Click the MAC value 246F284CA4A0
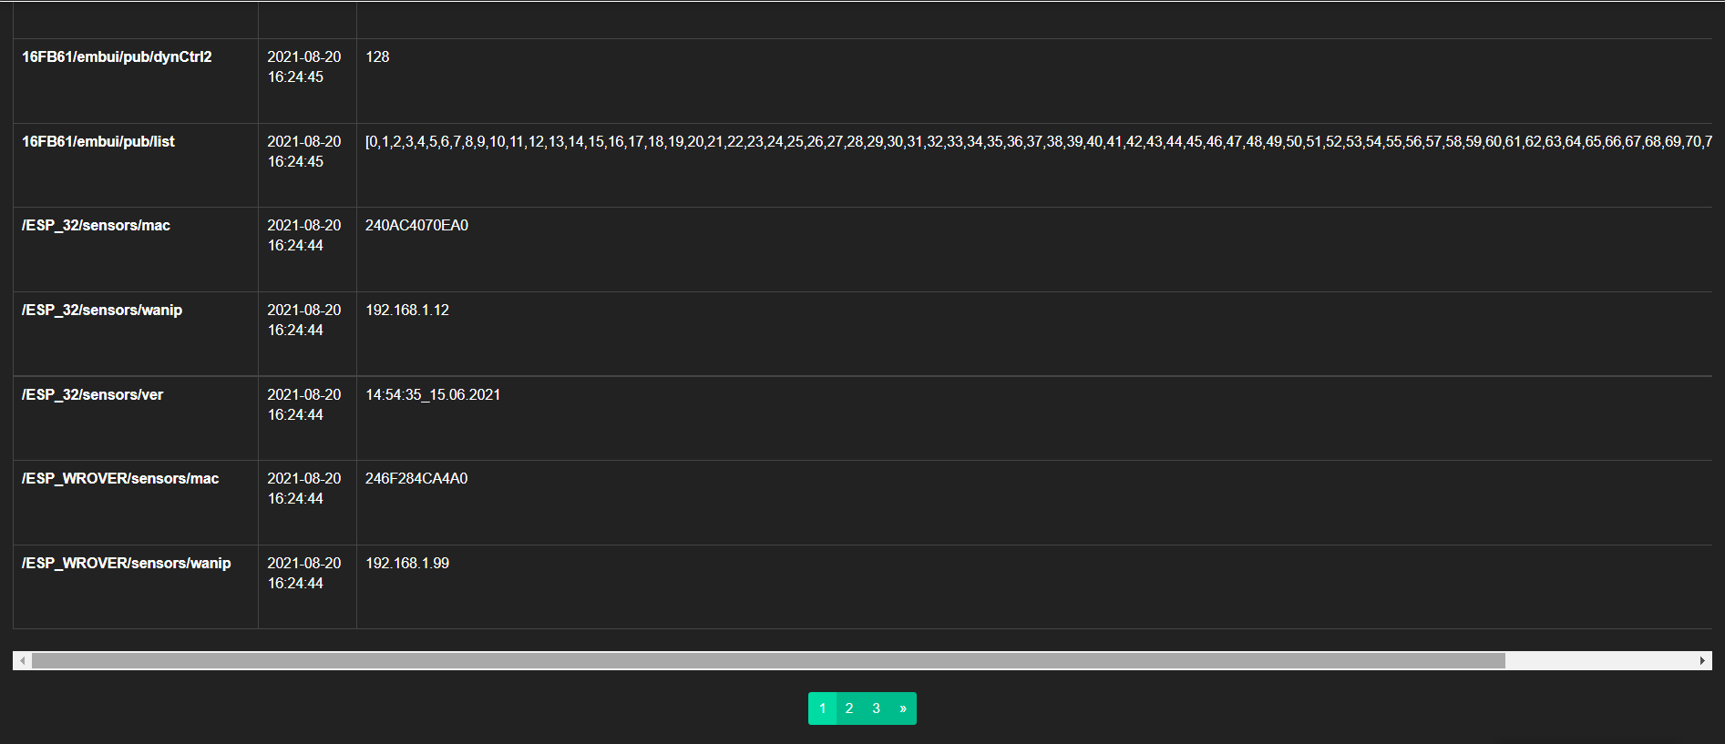The image size is (1725, 744). 416,478
